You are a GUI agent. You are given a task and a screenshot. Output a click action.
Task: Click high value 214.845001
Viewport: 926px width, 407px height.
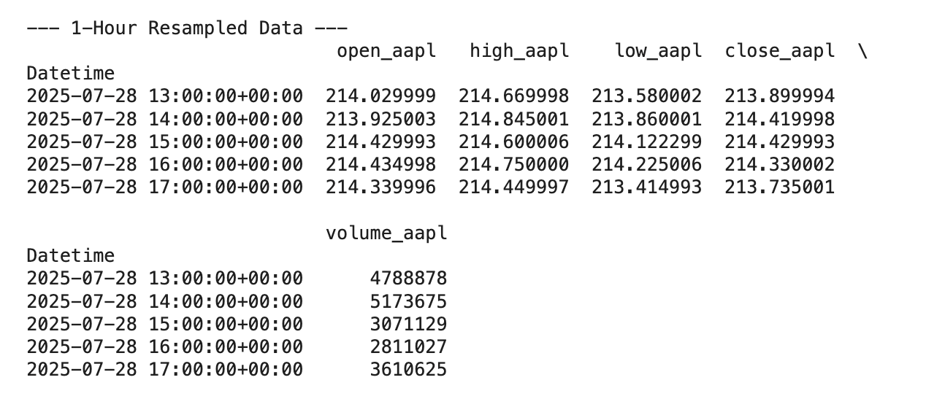(513, 119)
